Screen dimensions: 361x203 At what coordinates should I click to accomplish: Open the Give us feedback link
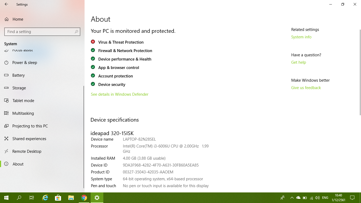(306, 87)
